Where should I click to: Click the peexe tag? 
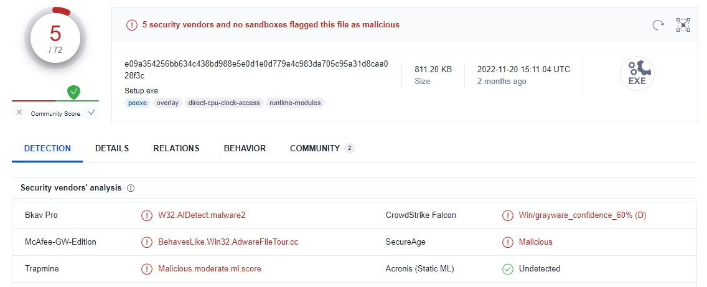click(138, 103)
